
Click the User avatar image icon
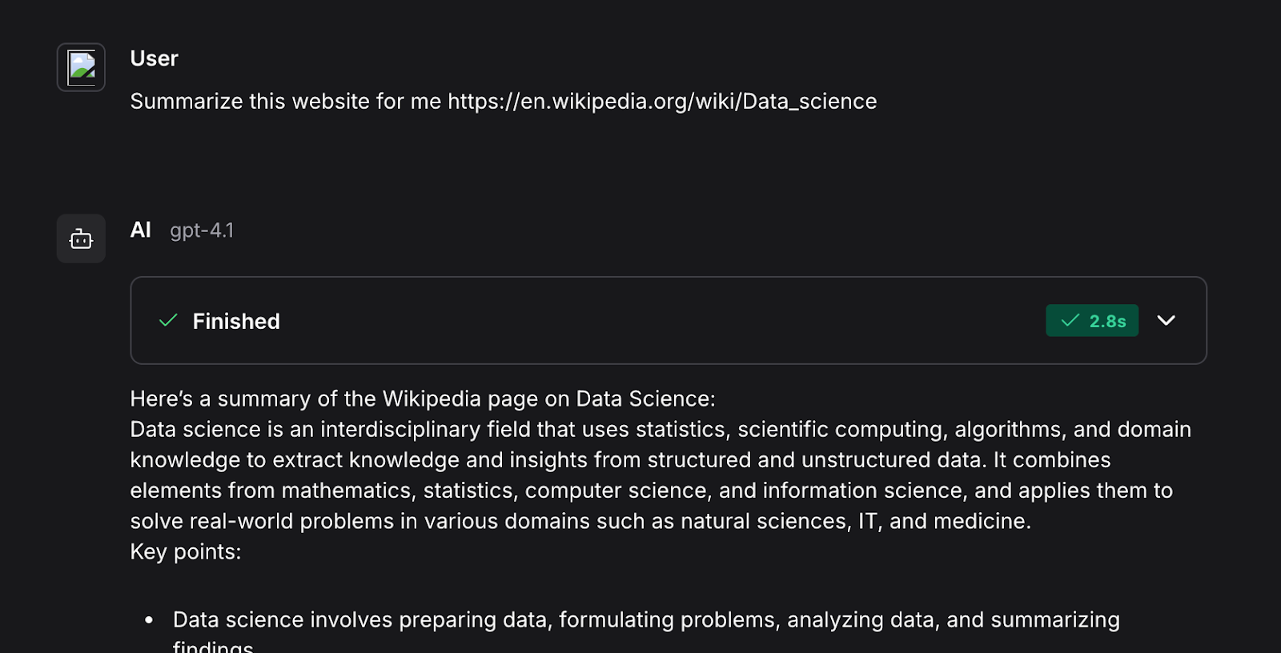click(x=81, y=67)
